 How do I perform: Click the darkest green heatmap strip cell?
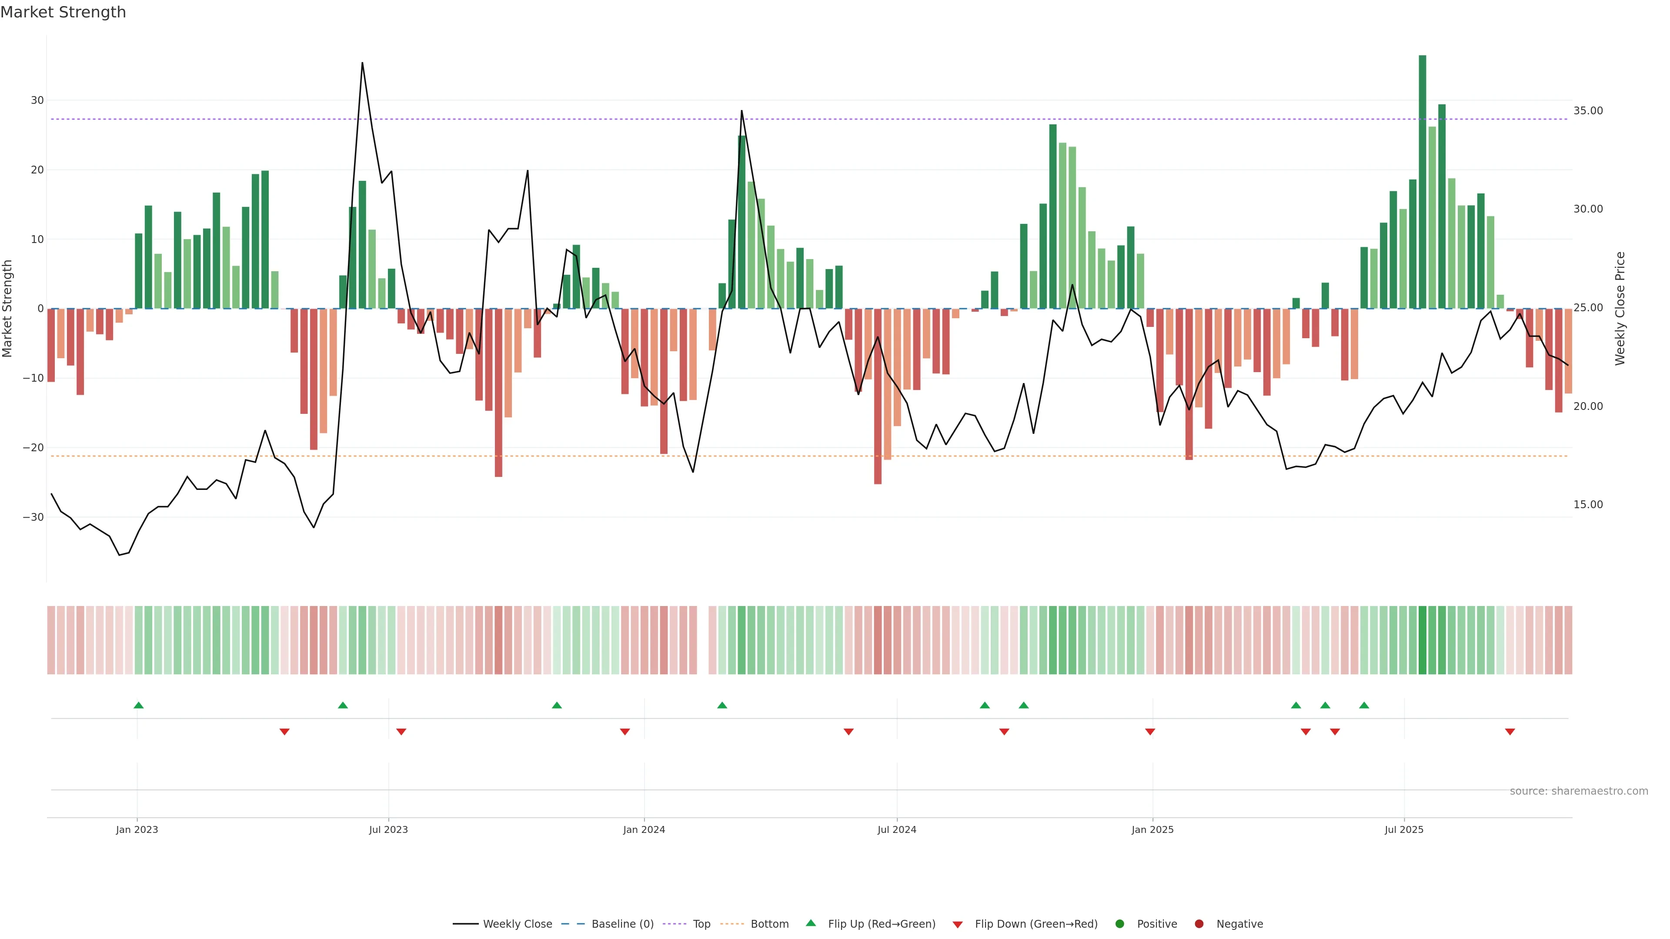click(1423, 640)
